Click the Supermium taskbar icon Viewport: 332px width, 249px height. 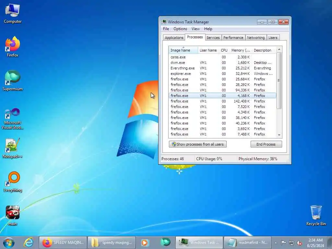(x=165, y=242)
